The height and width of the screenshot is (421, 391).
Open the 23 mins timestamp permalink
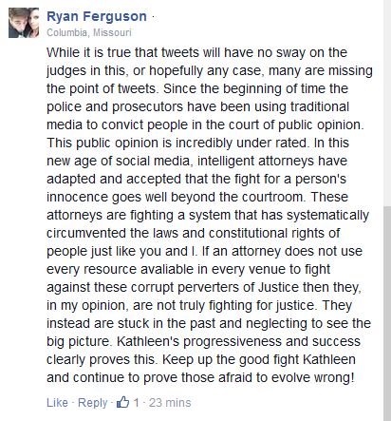click(x=170, y=403)
